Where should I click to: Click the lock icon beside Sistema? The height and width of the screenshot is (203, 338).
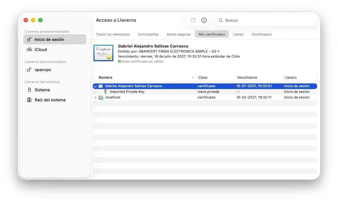coord(29,90)
